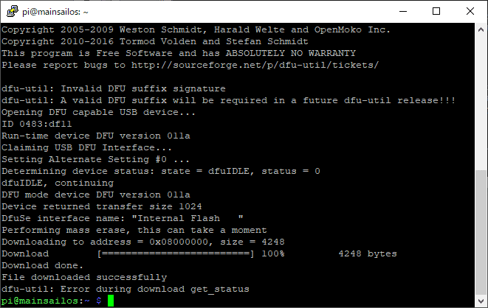Open the PuTTY system menu icon
Screen dimensions: 488x308
tap(10, 11)
